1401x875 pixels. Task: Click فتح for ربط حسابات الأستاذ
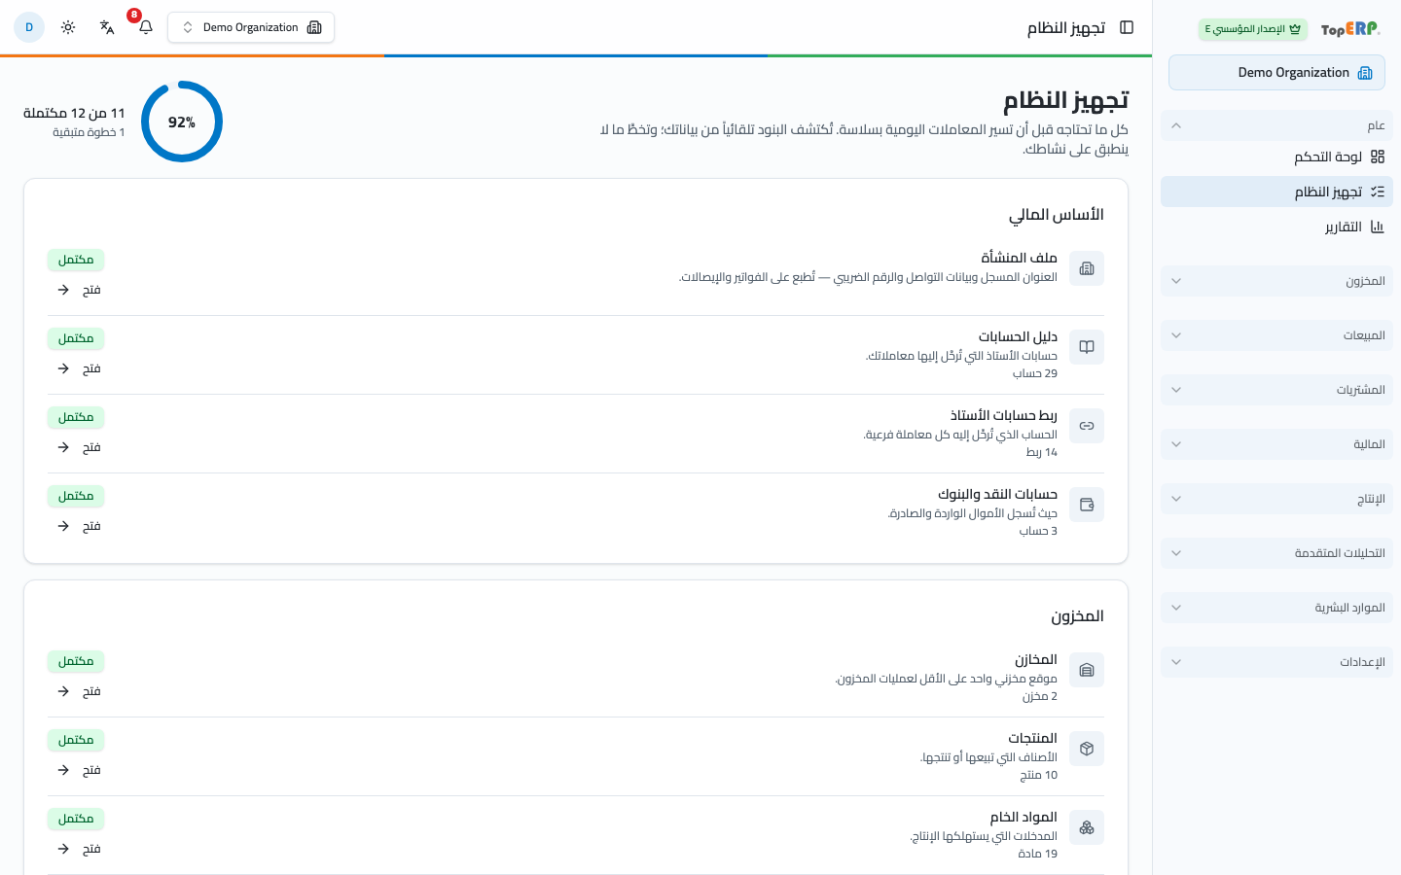78,447
